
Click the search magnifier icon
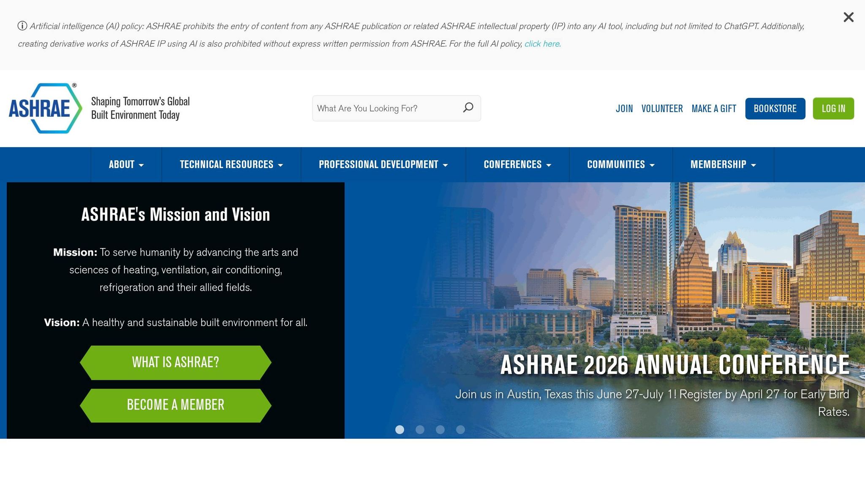click(468, 108)
